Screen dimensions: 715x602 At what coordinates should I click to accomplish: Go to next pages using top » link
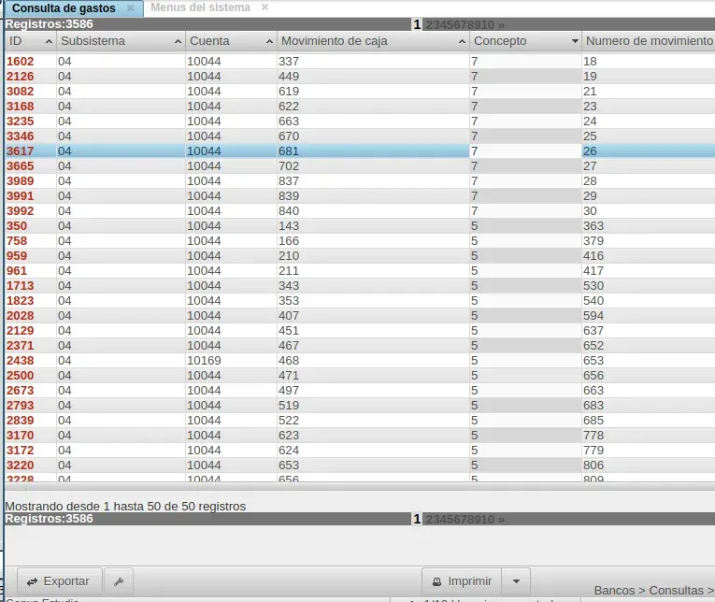pyautogui.click(x=501, y=25)
